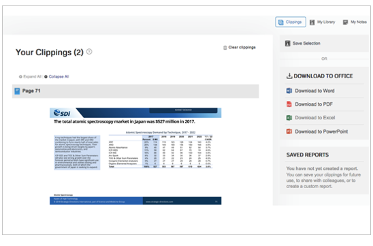Switch to My Notes tab

click(355, 22)
